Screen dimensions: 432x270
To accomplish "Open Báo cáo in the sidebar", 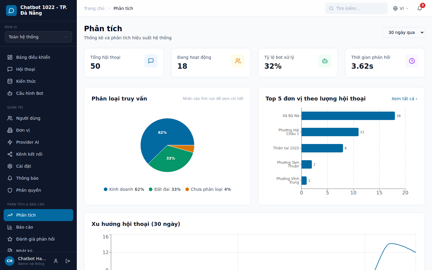I will [x=25, y=227].
